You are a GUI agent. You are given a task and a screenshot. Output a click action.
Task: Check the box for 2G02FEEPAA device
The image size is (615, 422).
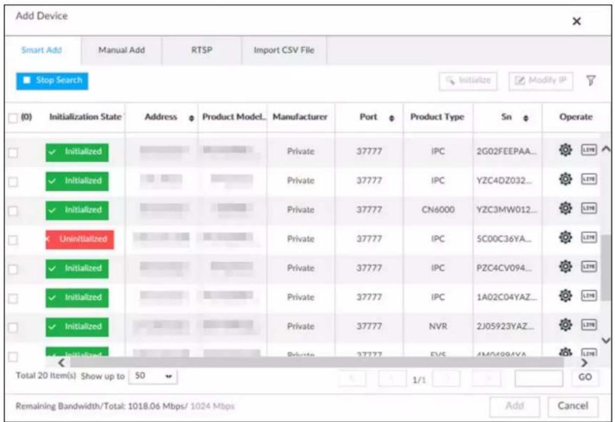pos(13,152)
